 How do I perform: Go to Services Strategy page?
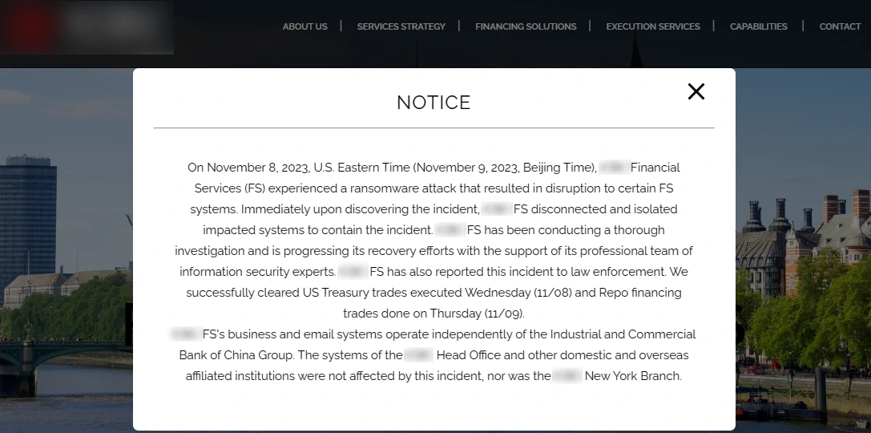coord(401,26)
